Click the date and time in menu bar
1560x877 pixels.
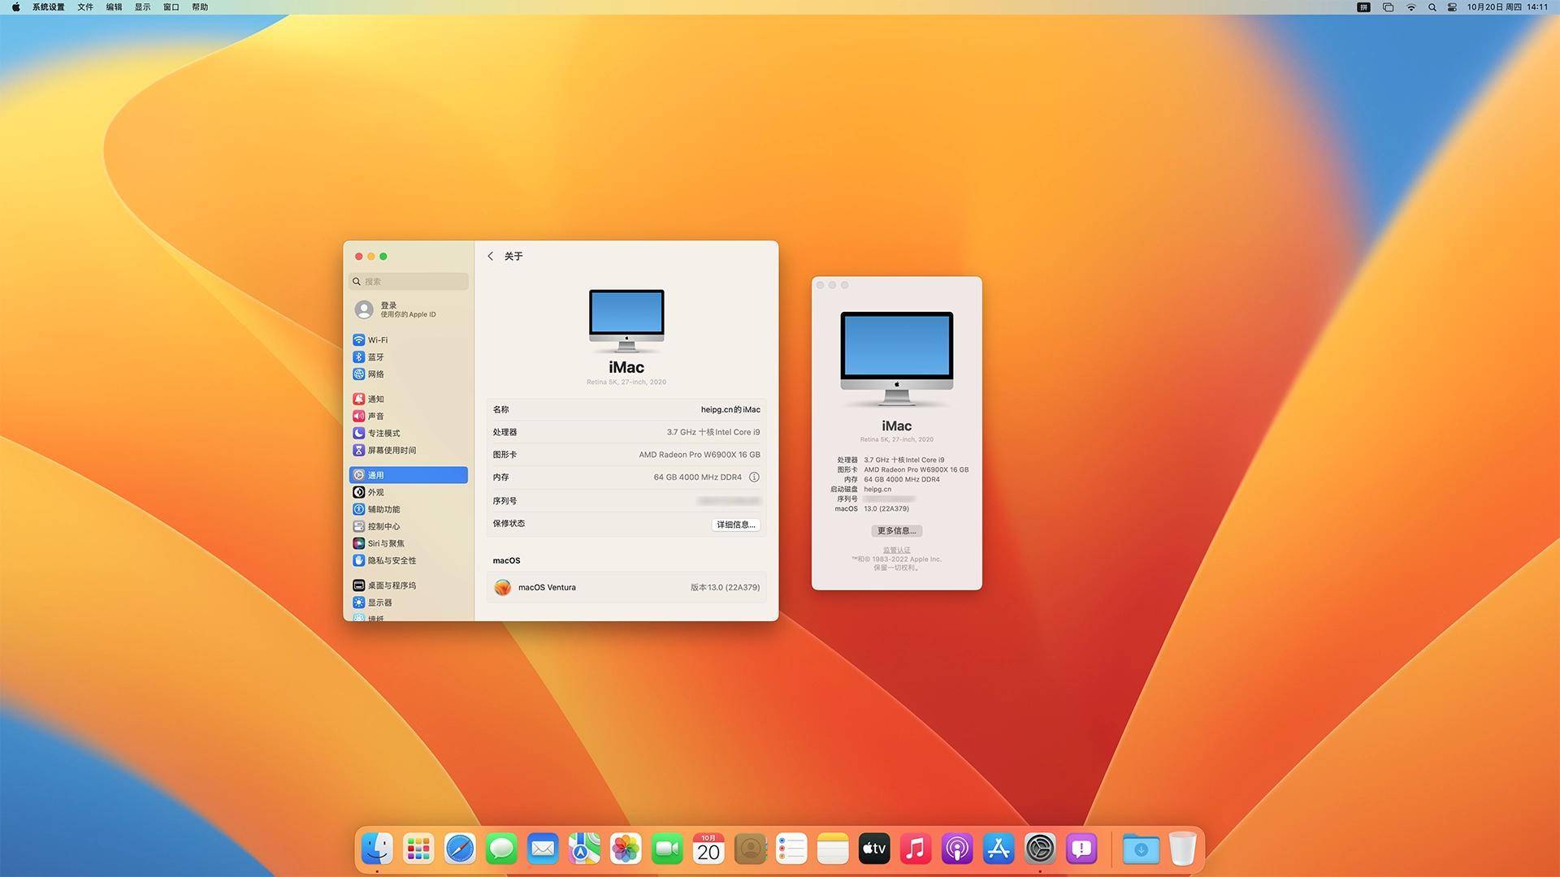click(1507, 7)
